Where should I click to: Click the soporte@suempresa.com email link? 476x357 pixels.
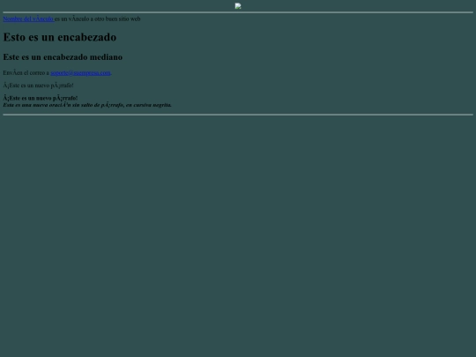coord(80,73)
